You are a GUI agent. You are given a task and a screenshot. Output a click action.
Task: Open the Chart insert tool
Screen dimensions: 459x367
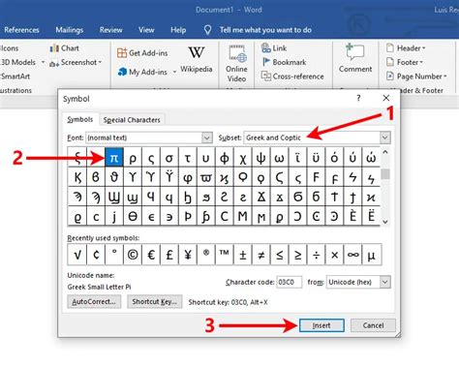click(65, 48)
